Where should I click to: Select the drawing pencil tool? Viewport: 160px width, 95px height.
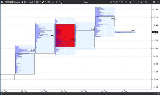tap(43, 2)
